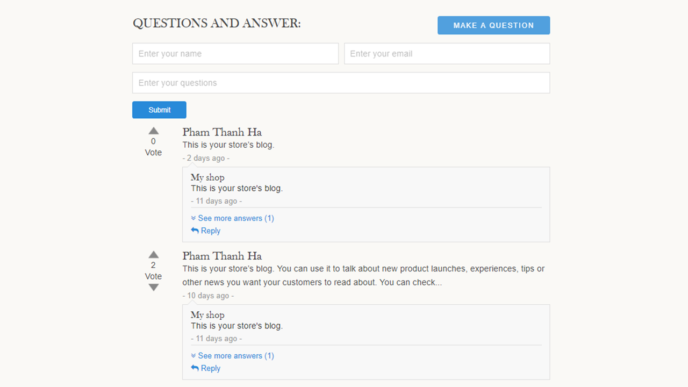Click the double-chevron icon next to second See more answers
Viewport: 688px width, 387px height.
click(x=193, y=355)
